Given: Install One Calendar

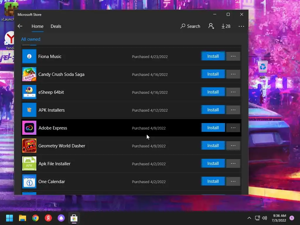Looking at the screenshot, I should click(x=213, y=181).
